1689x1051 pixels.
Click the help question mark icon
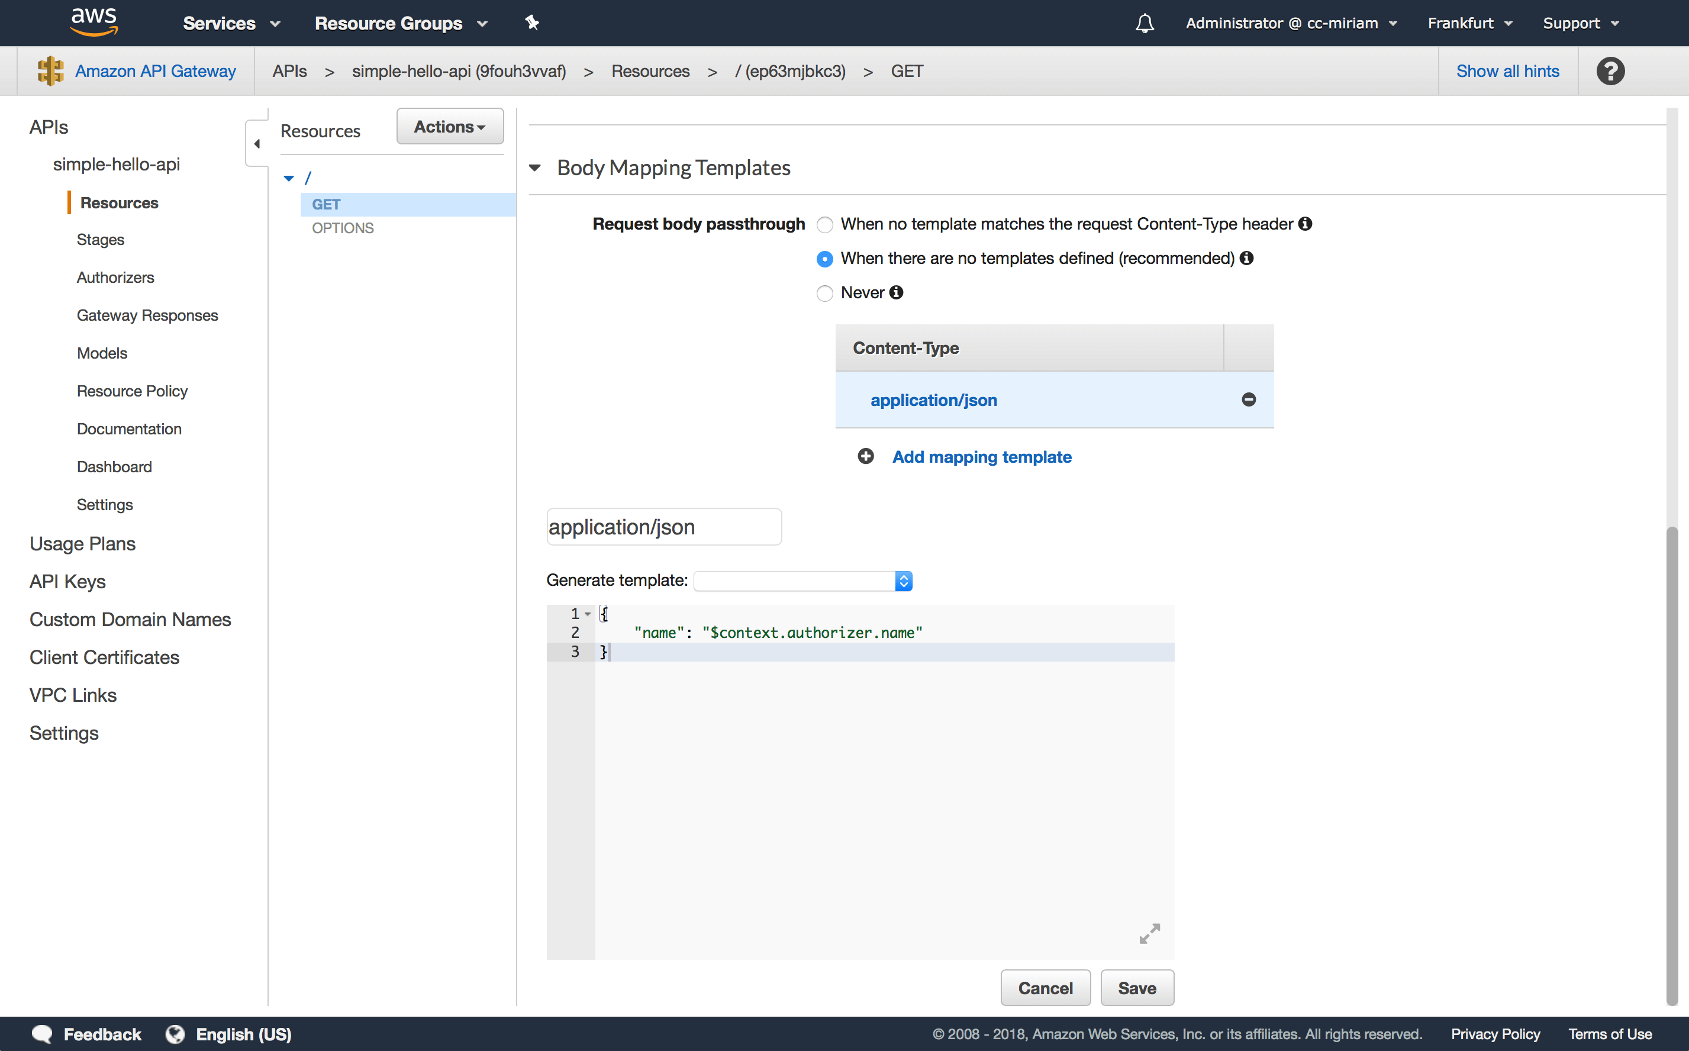1610,71
